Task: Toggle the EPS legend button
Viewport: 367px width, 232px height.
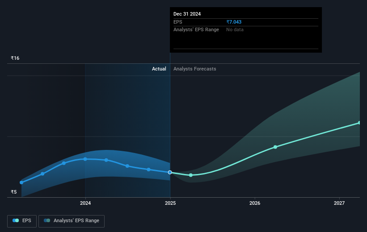Action: point(22,221)
